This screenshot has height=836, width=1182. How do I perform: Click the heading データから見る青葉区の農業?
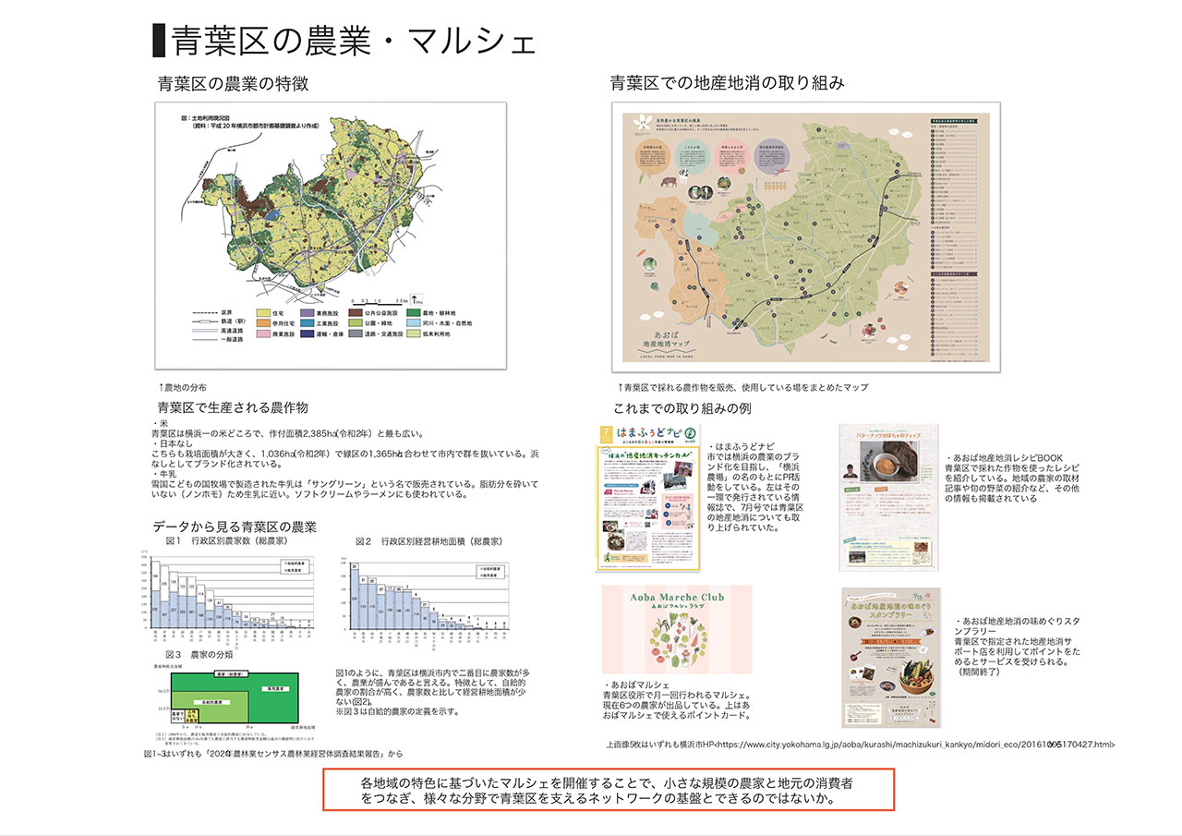235,527
